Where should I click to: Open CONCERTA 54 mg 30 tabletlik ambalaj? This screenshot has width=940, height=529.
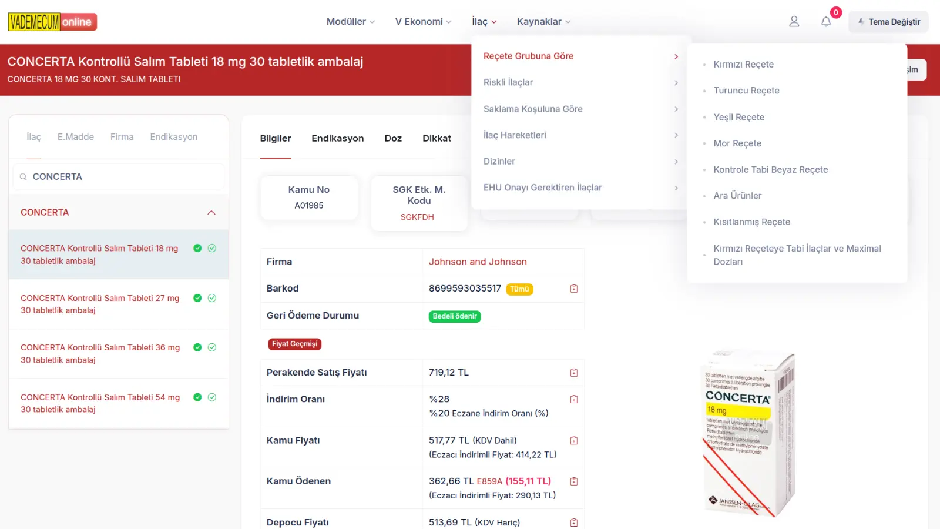click(x=100, y=403)
